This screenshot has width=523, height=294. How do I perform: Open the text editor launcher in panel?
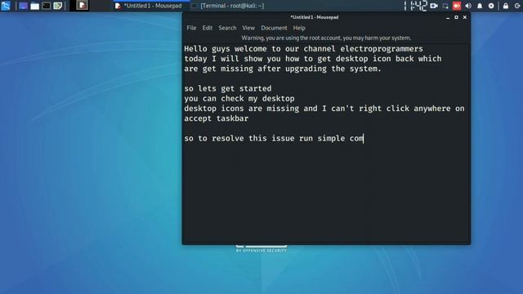point(58,6)
